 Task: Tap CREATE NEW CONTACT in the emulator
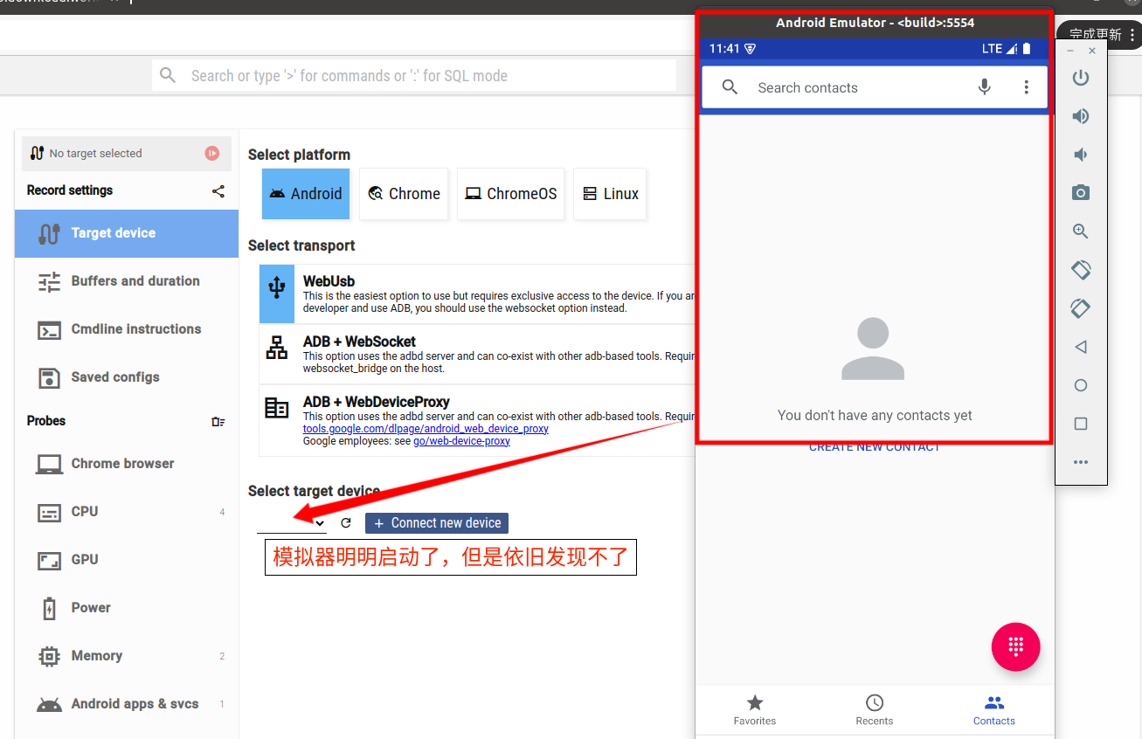click(875, 446)
